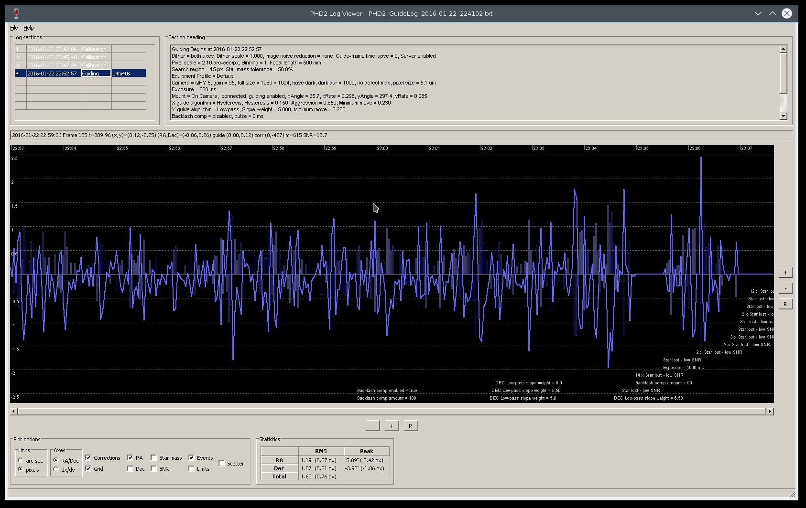Screen dimensions: 806x508
Task: Click the RMS column header
Action: pos(321,451)
